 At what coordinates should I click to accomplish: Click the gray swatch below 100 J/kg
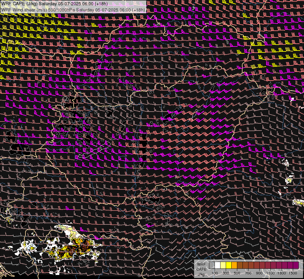coord(212,265)
